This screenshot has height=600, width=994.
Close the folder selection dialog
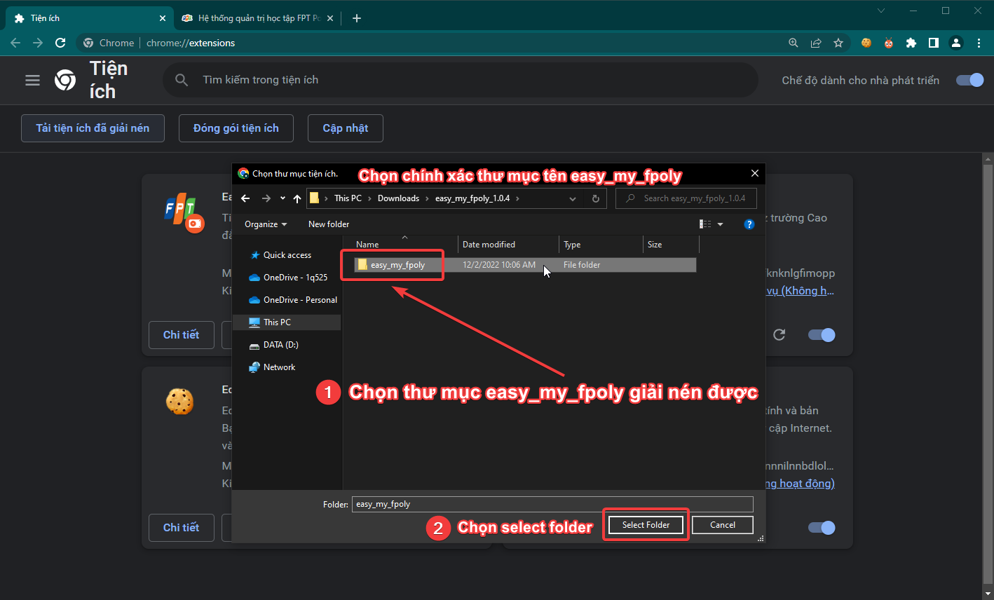(755, 173)
